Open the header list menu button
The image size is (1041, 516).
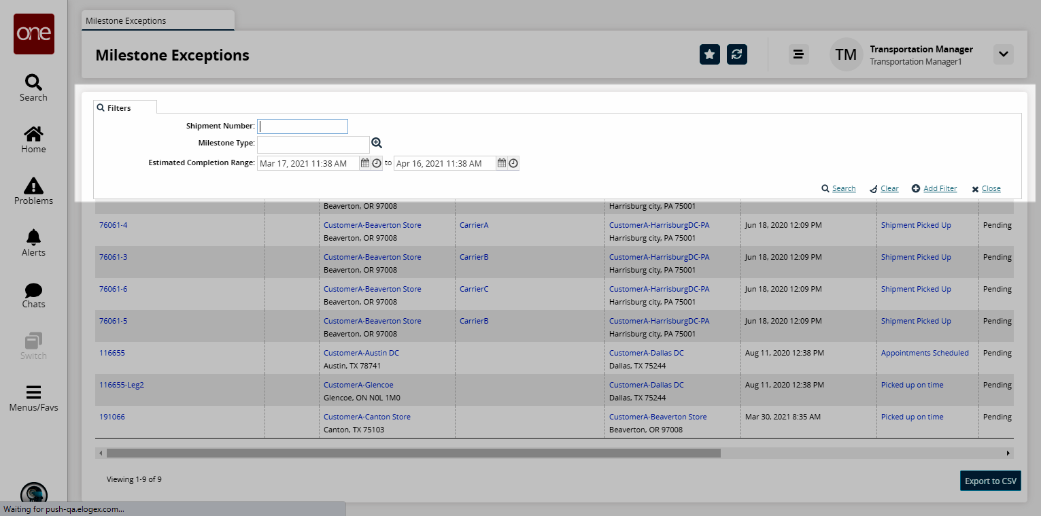tap(798, 54)
